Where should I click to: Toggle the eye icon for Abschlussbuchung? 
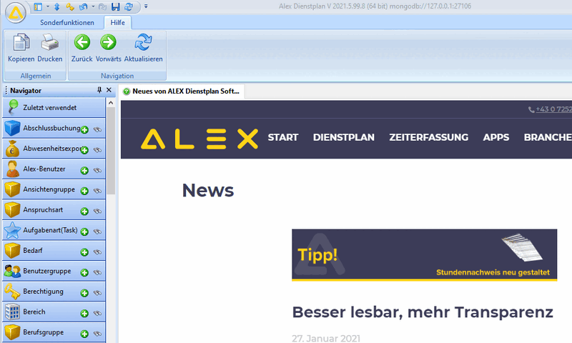click(97, 130)
